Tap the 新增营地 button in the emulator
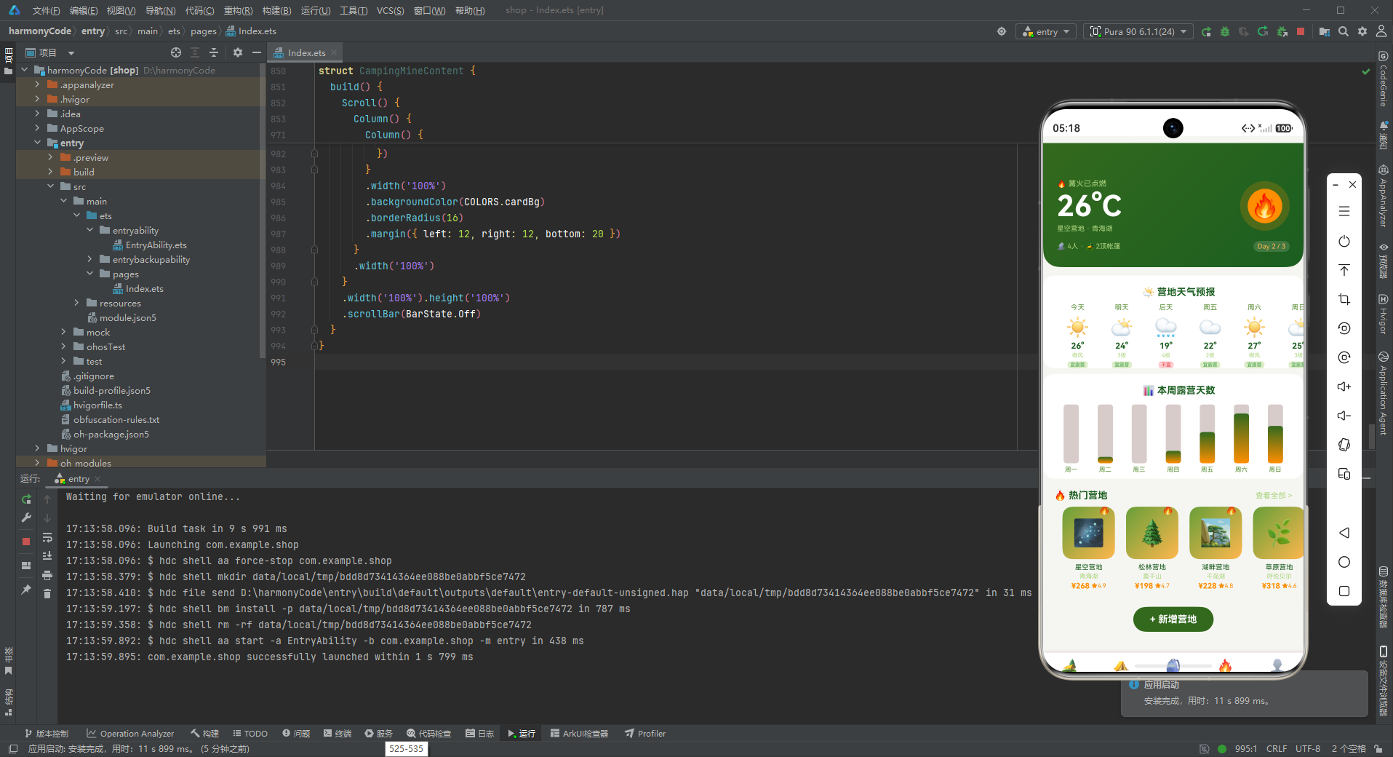 coord(1173,619)
